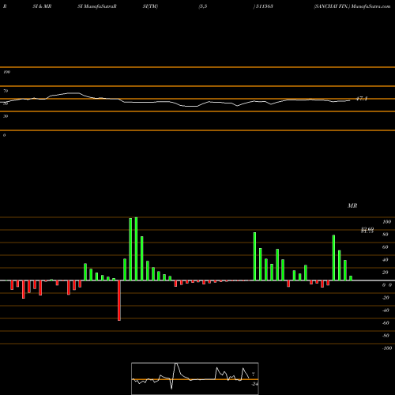Click the 'SI MunafaSutraR' header text
The width and height of the screenshot is (395, 395).
click(x=97, y=6)
